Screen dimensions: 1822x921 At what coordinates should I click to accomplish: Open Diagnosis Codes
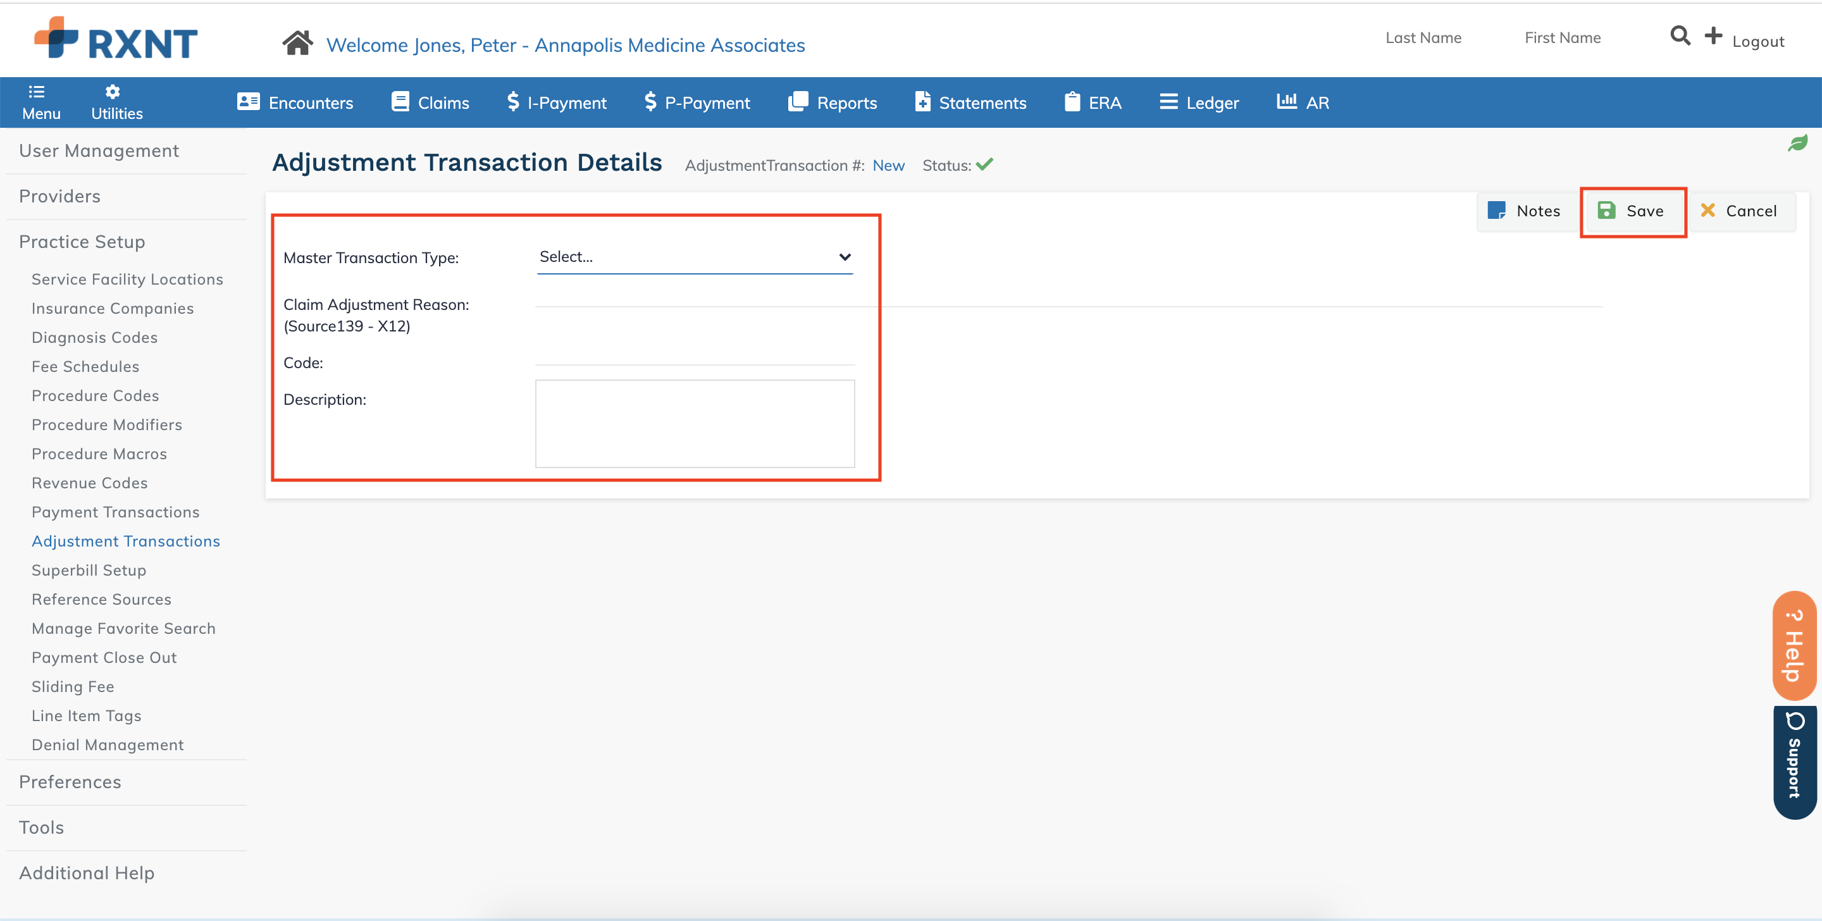[94, 337]
